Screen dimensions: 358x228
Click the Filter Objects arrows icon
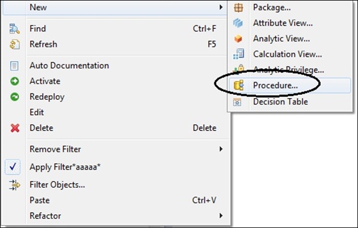pyautogui.click(x=14, y=185)
